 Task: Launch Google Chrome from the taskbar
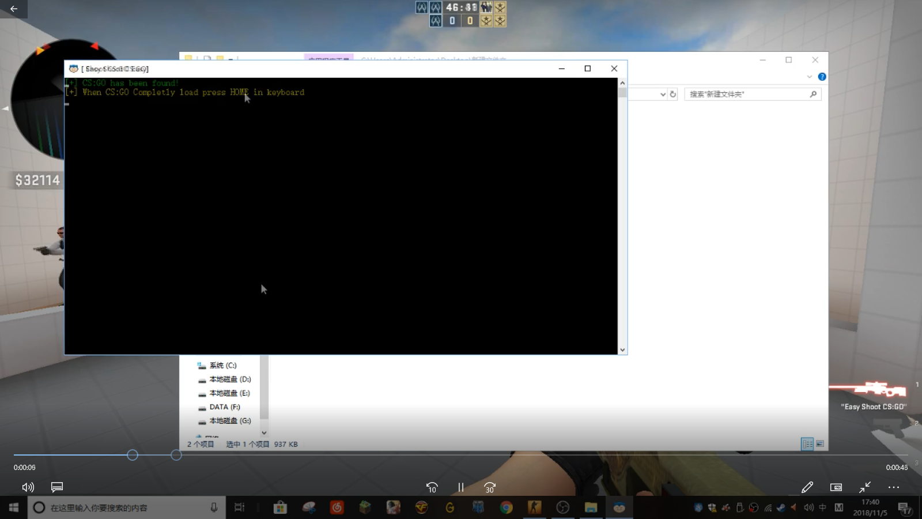[x=506, y=507]
